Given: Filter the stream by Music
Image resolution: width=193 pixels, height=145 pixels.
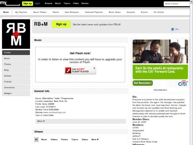Looking at the screenshot, I should (44, 140).
